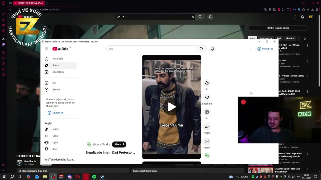Screen dimensions: 321x180
Task: Click sound source avatar below Remix
Action: [207, 155]
